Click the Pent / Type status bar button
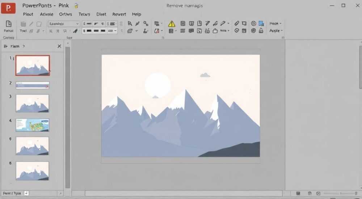 click(12, 193)
